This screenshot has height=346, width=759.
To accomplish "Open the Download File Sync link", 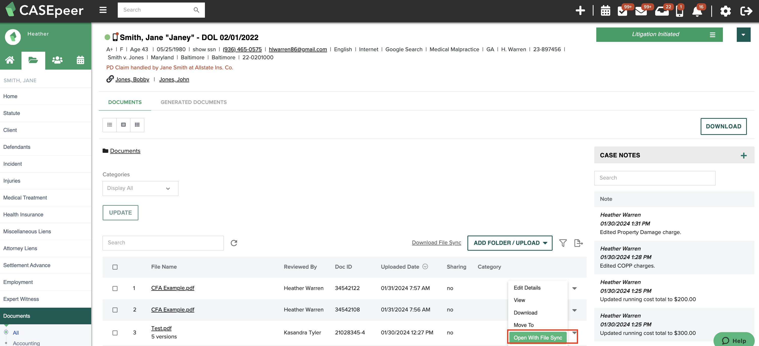I will [436, 243].
